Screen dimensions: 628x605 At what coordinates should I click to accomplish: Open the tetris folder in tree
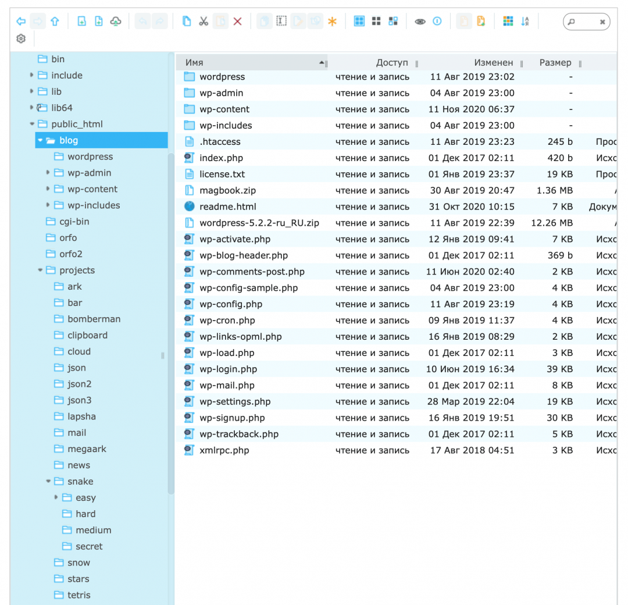(x=78, y=595)
